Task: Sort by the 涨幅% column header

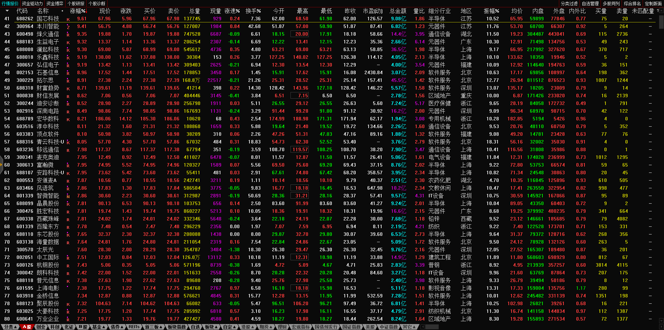Action: 77,11
